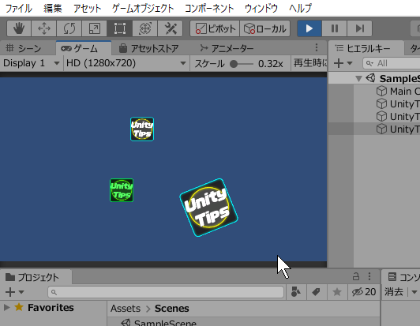Open the Hierarchy create (+) dropdown

pyautogui.click(x=343, y=63)
